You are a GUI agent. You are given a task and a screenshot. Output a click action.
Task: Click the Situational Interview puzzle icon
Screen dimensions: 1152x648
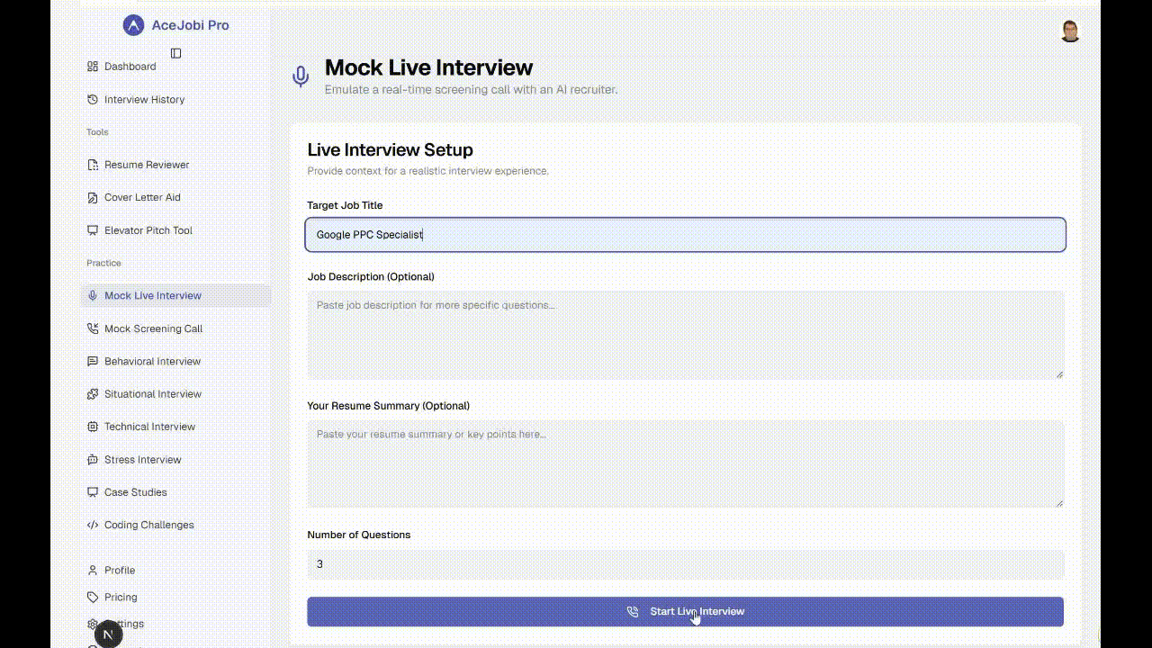(x=93, y=394)
